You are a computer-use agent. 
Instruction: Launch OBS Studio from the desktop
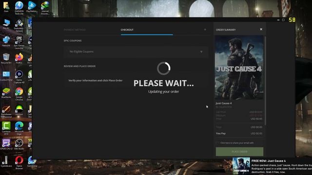click(19, 144)
